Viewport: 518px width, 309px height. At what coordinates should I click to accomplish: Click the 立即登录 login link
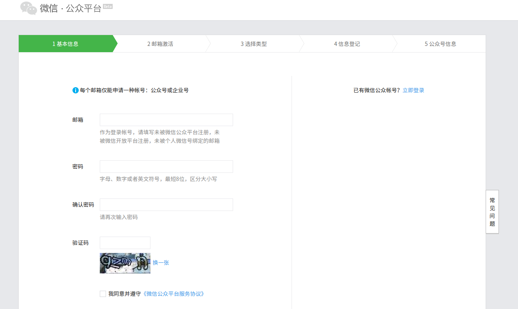click(413, 90)
